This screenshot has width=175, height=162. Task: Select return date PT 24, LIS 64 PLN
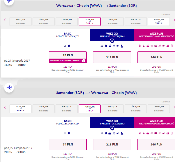point(21,109)
